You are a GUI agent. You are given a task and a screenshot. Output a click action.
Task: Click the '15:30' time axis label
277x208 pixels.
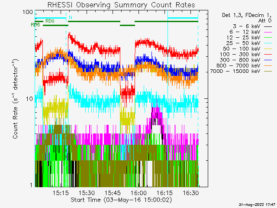click(x=87, y=193)
